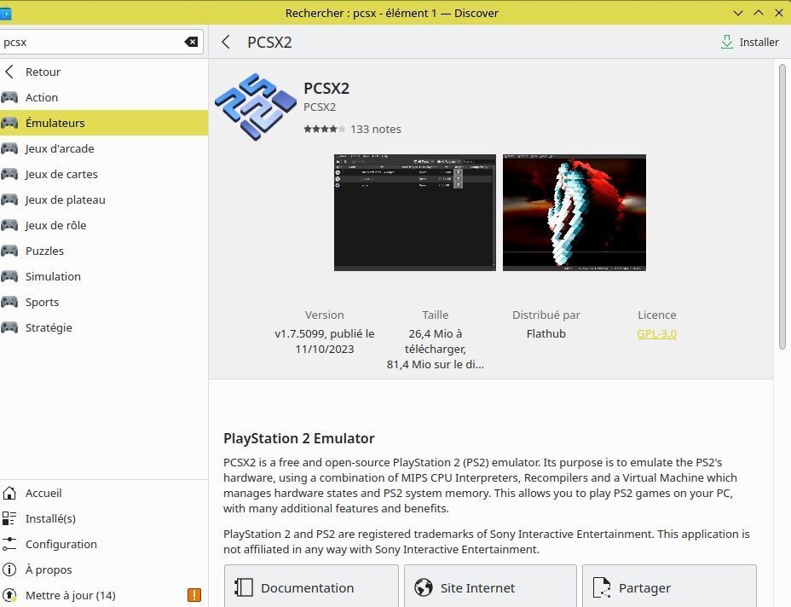This screenshot has width=791, height=607.
Task: Click the version v1.7.5099 text
Action: tap(325, 341)
